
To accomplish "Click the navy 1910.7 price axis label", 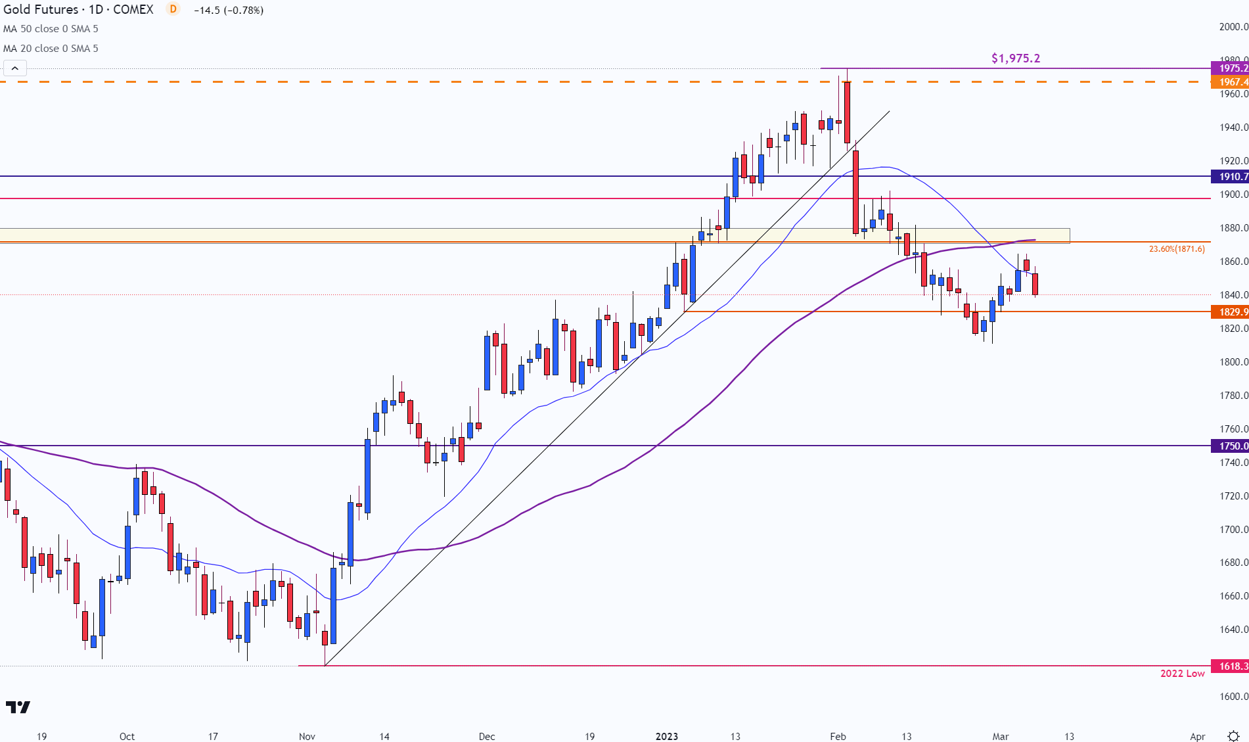I will click(x=1230, y=176).
